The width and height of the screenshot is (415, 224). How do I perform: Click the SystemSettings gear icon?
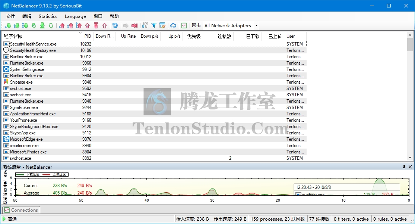point(6,69)
